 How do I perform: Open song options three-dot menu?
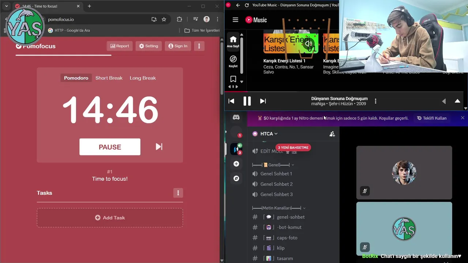tap(375, 101)
